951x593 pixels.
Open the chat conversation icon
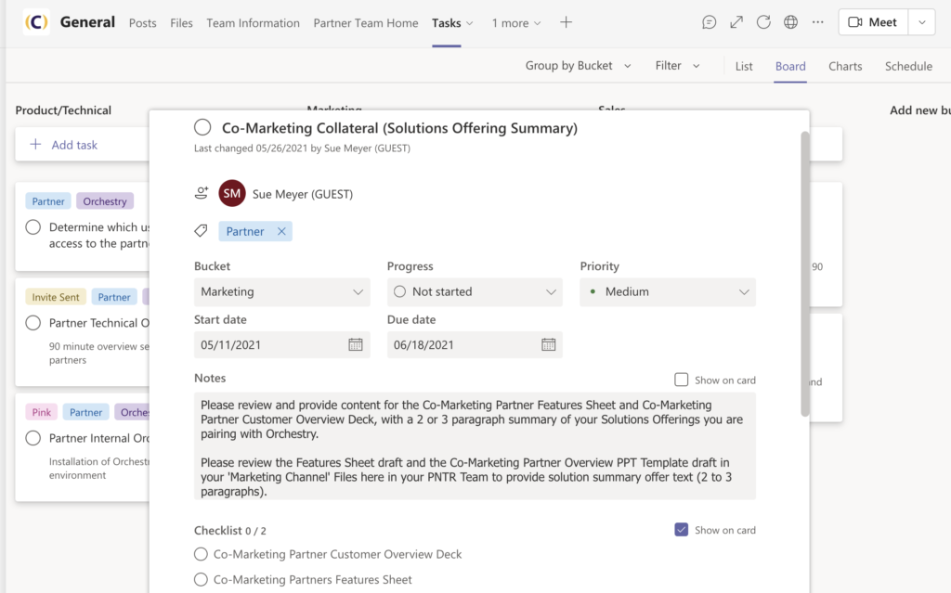pos(709,21)
